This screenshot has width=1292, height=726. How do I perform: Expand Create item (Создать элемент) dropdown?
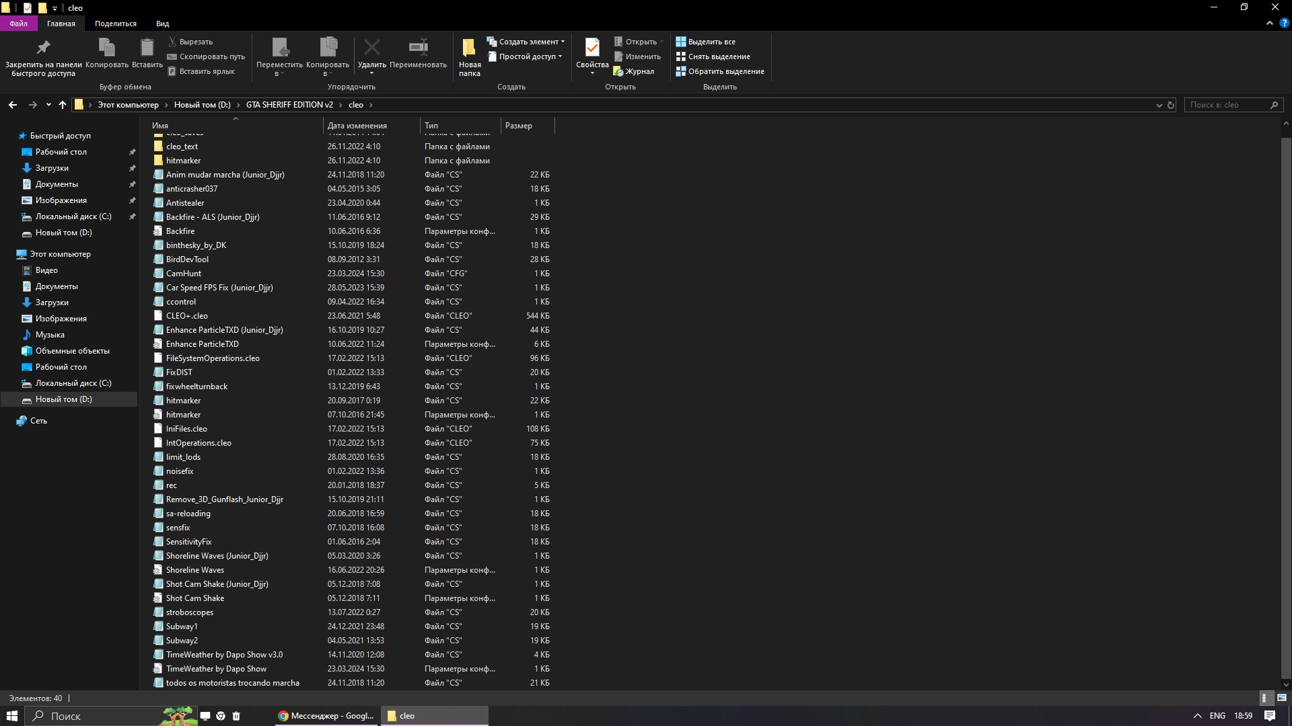point(526,42)
